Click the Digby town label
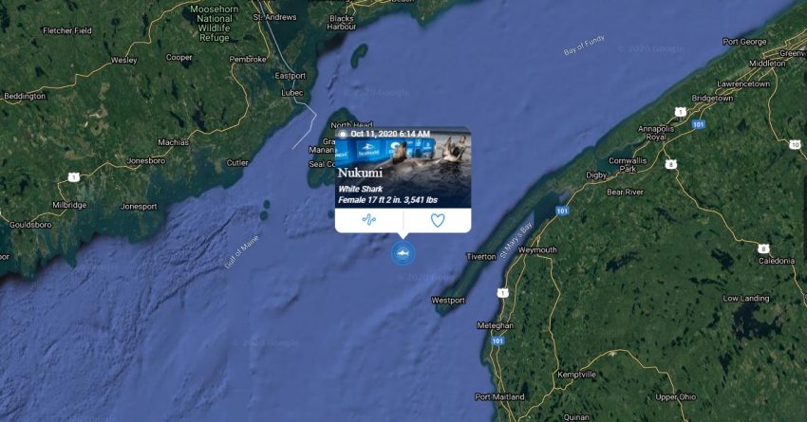807x422 pixels. coord(596,175)
